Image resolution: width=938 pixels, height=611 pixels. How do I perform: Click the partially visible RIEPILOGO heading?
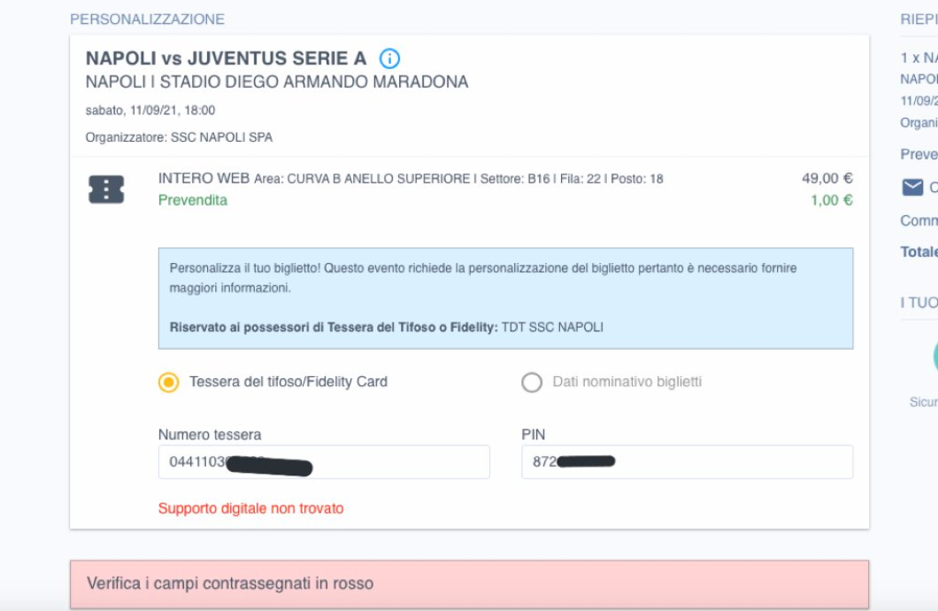pyautogui.click(x=919, y=19)
